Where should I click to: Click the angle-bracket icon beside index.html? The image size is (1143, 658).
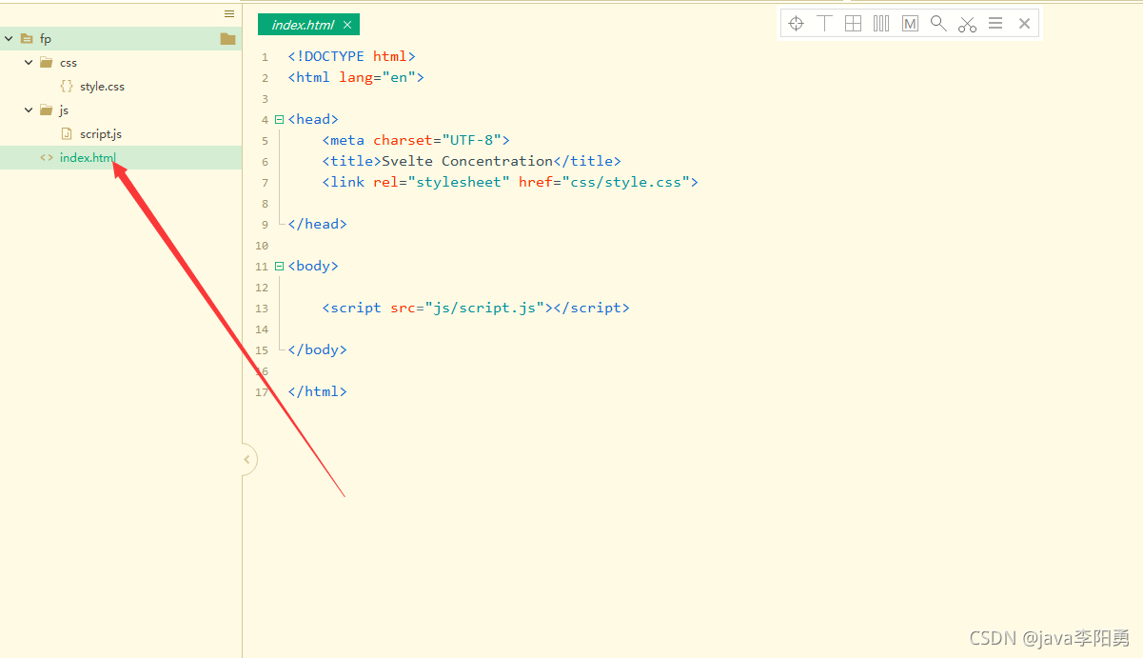(47, 158)
